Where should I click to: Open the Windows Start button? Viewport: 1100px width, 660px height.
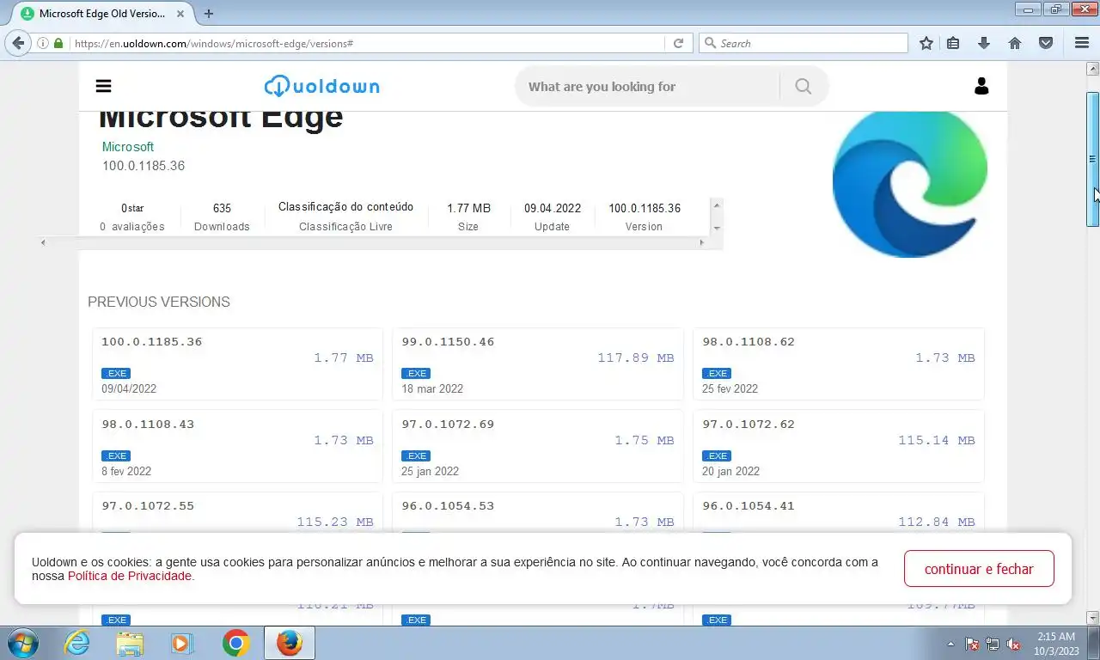tap(23, 643)
